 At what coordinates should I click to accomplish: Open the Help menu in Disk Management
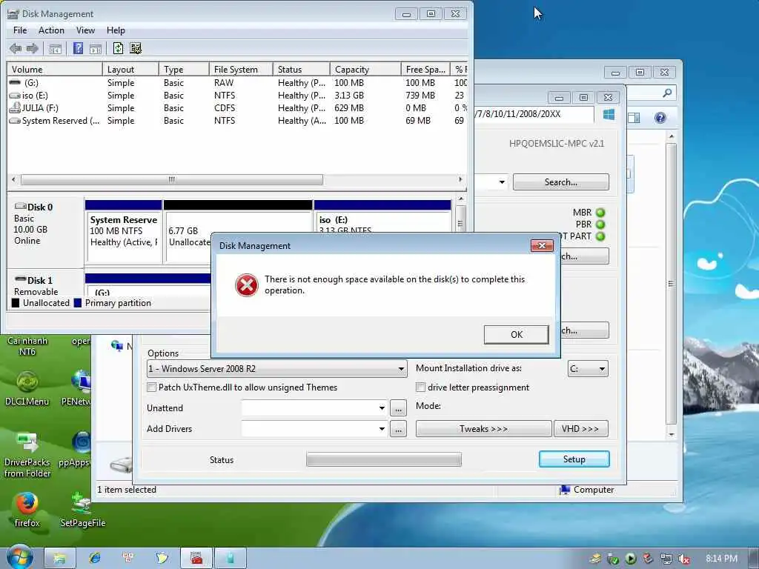116,30
